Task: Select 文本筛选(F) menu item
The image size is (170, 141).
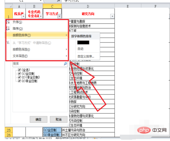Action: (x=37, y=56)
